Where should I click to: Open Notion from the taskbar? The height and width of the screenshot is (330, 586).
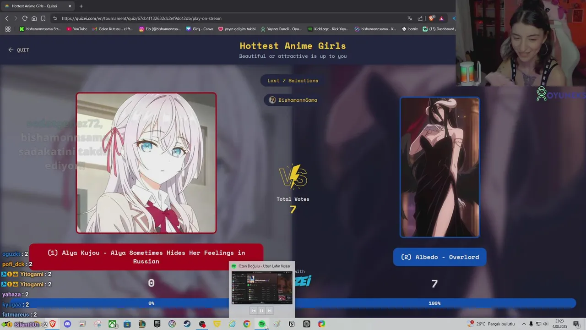(x=292, y=324)
